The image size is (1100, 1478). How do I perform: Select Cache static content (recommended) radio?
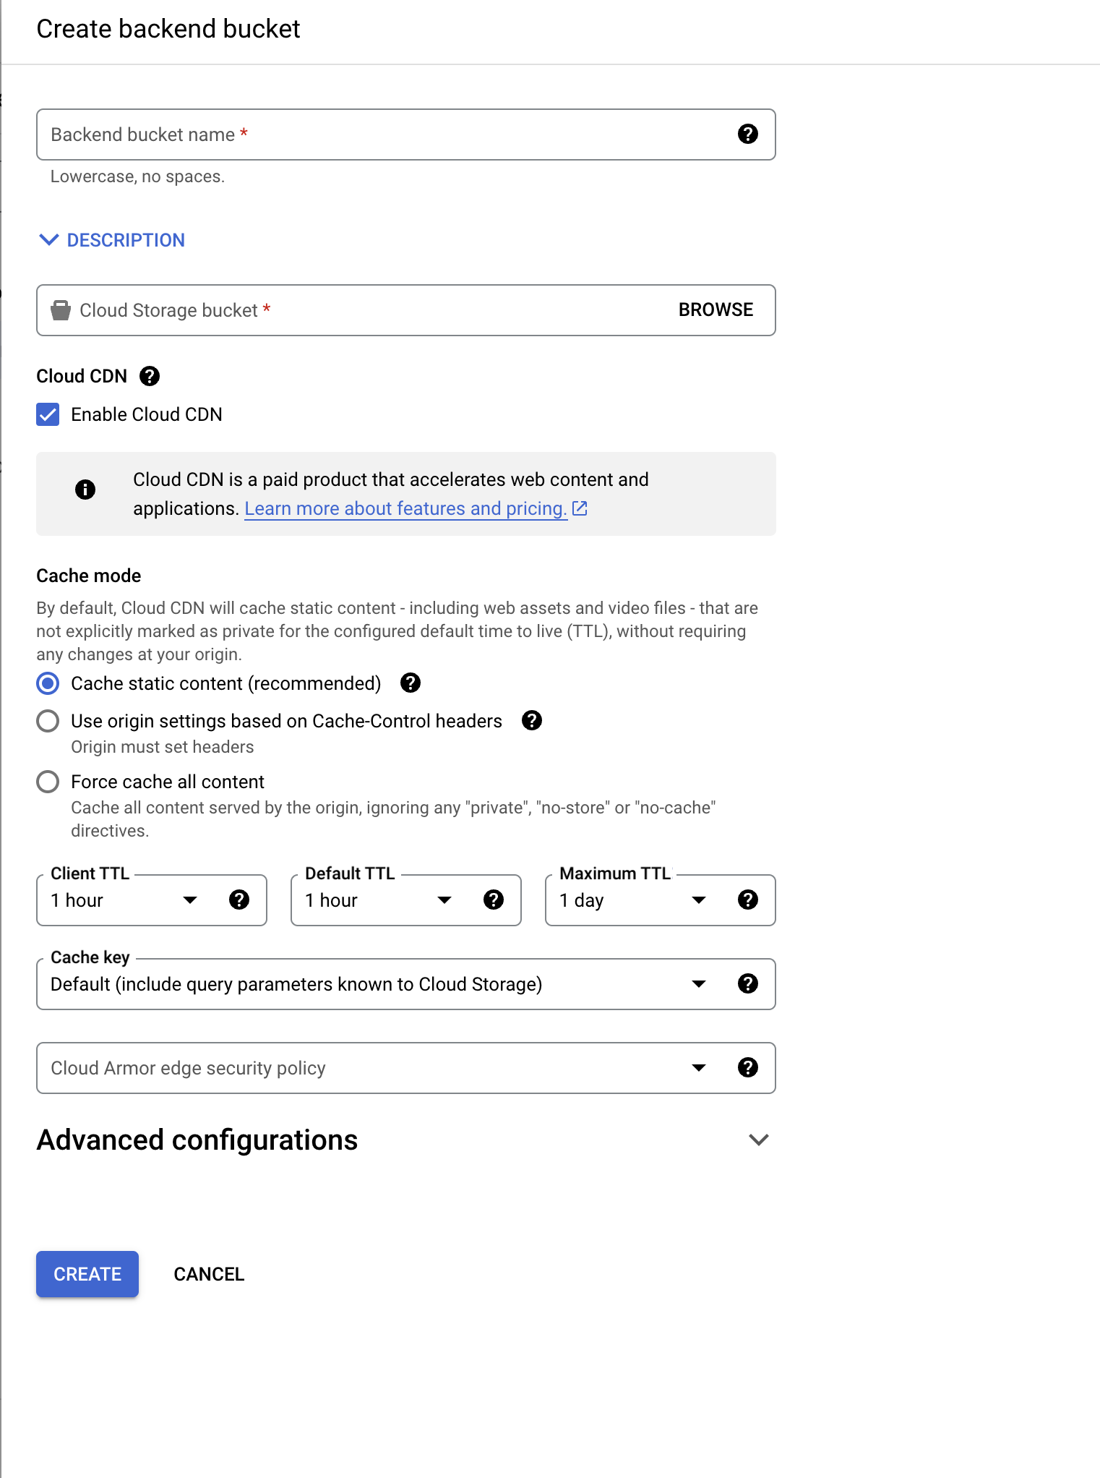(x=48, y=683)
